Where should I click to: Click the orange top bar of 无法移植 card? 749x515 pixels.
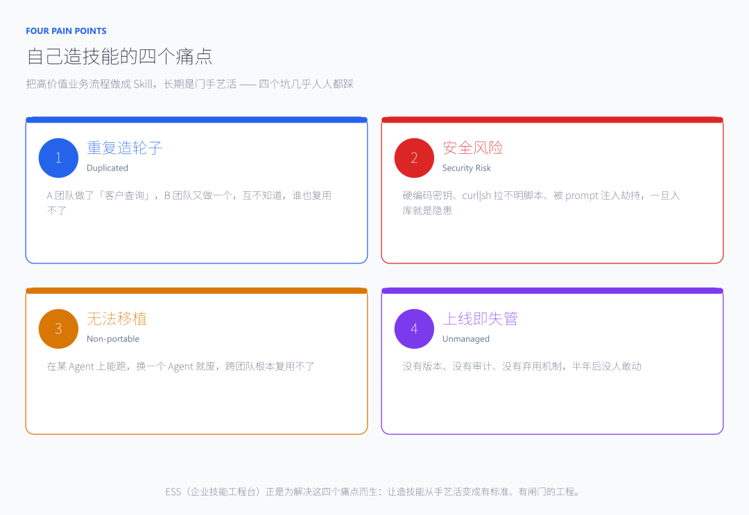[x=196, y=290]
